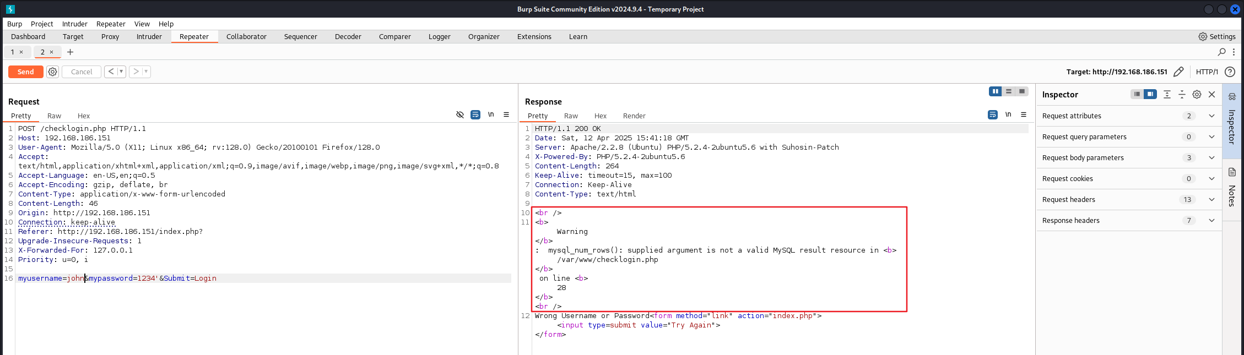Switch to the Comparer tab
The height and width of the screenshot is (355, 1244).
(x=395, y=36)
